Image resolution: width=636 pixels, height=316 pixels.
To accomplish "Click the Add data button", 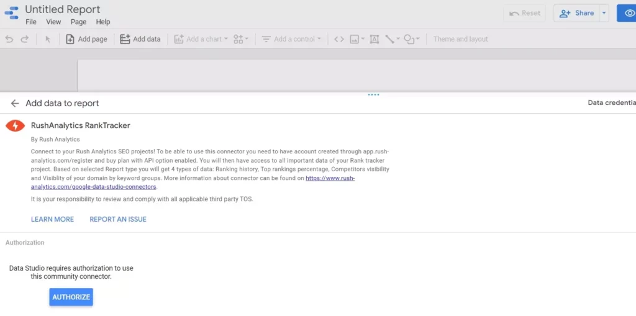I will pyautogui.click(x=140, y=39).
